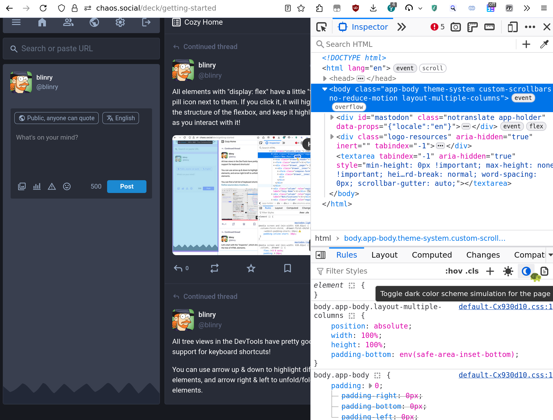Switch to the Computed tab
Screen dimensions: 553x420
(432, 255)
